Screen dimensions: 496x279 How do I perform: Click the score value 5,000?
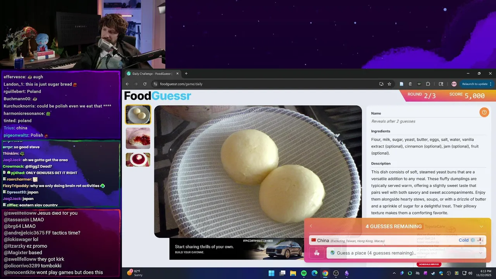(475, 96)
